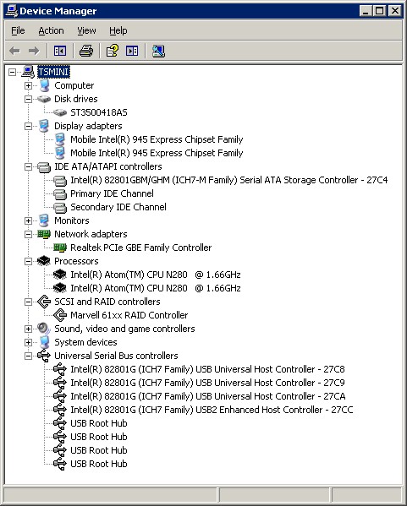407x506 pixels.
Task: Collapse the Processors category
Action: [x=29, y=261]
